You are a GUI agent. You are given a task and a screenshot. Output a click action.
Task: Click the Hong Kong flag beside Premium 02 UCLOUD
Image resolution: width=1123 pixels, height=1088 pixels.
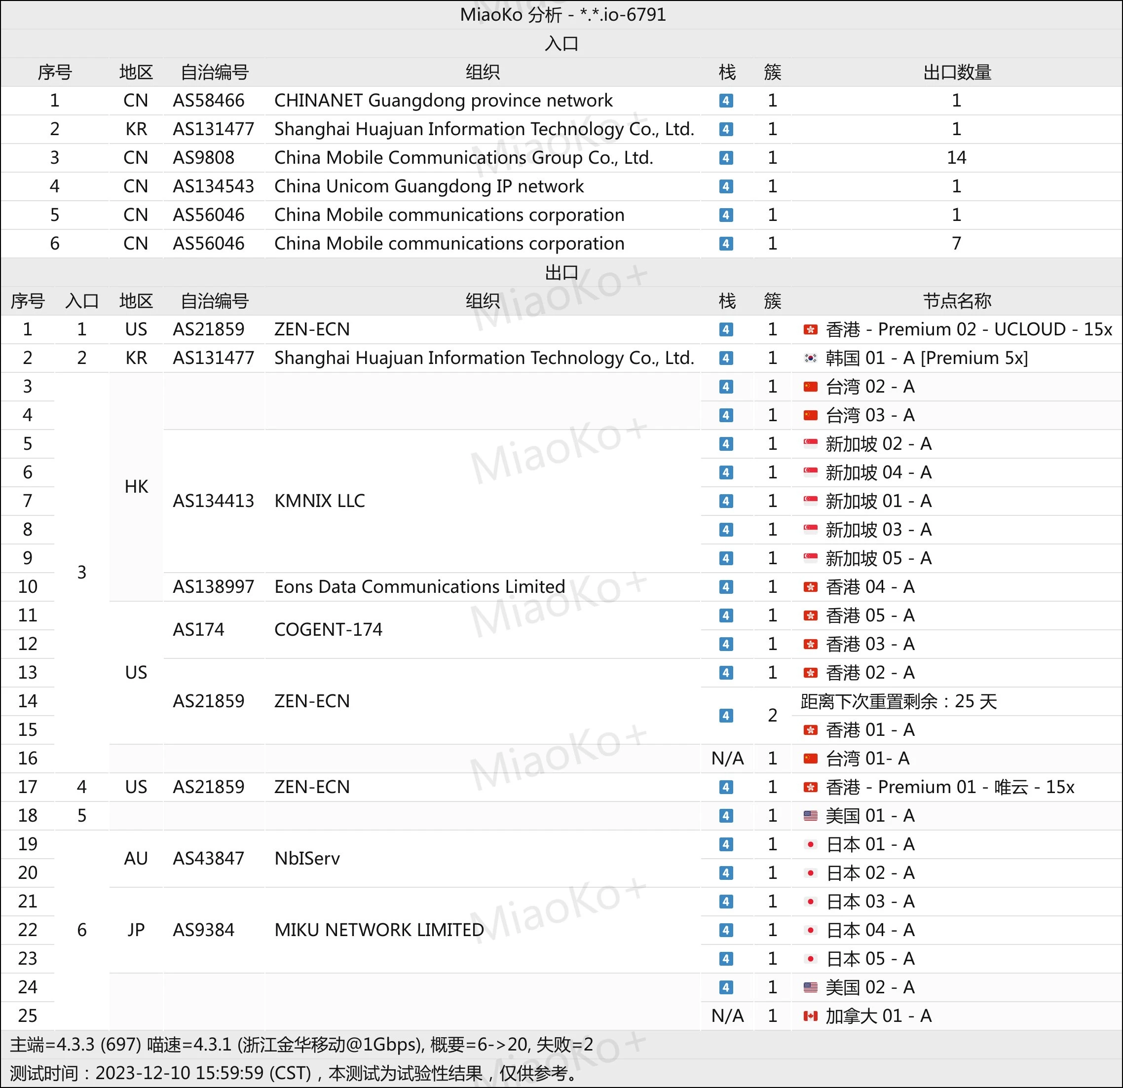(x=810, y=329)
